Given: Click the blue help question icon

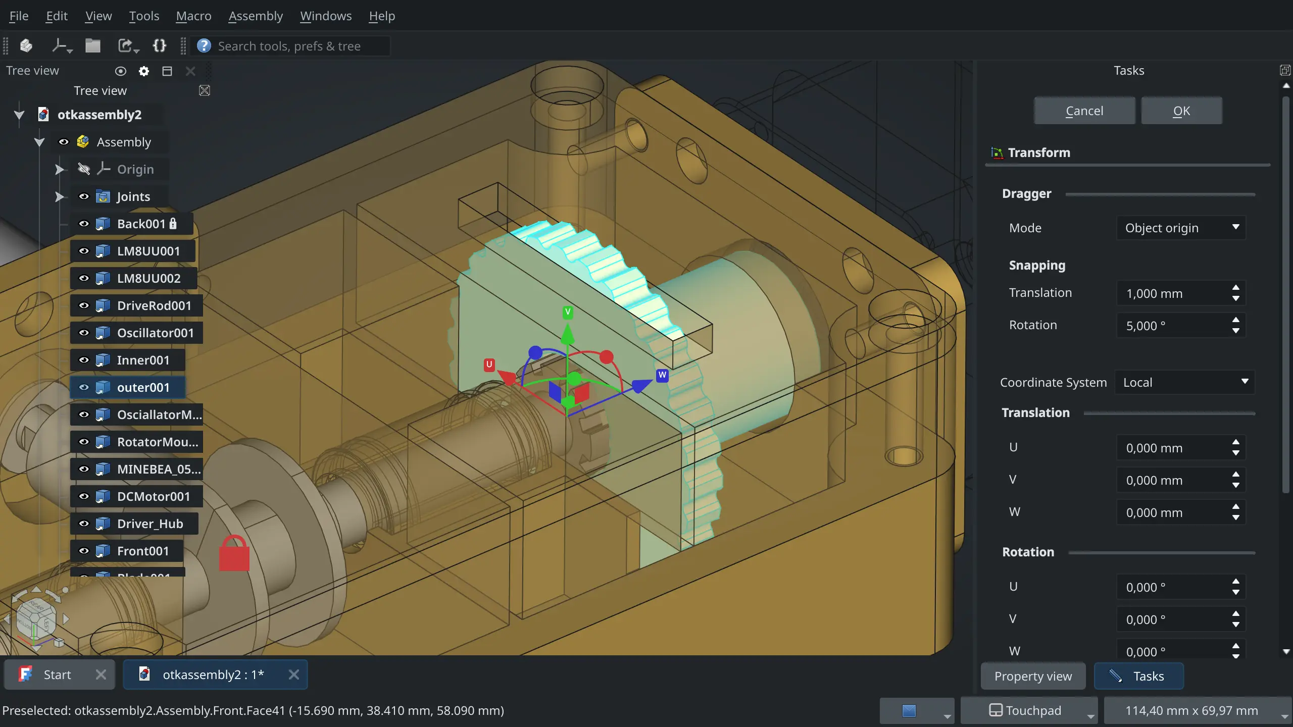Looking at the screenshot, I should (x=204, y=46).
